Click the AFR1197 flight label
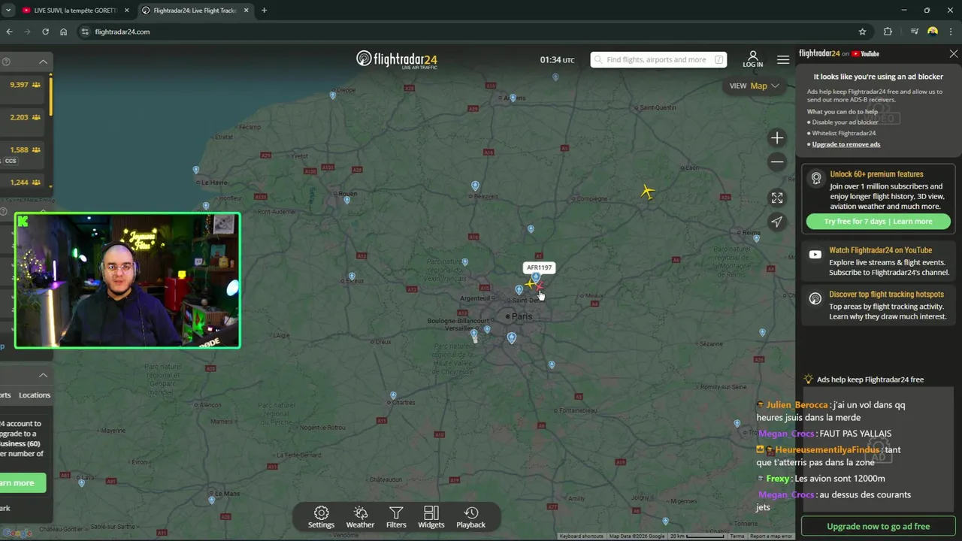This screenshot has height=541, width=962. click(539, 267)
